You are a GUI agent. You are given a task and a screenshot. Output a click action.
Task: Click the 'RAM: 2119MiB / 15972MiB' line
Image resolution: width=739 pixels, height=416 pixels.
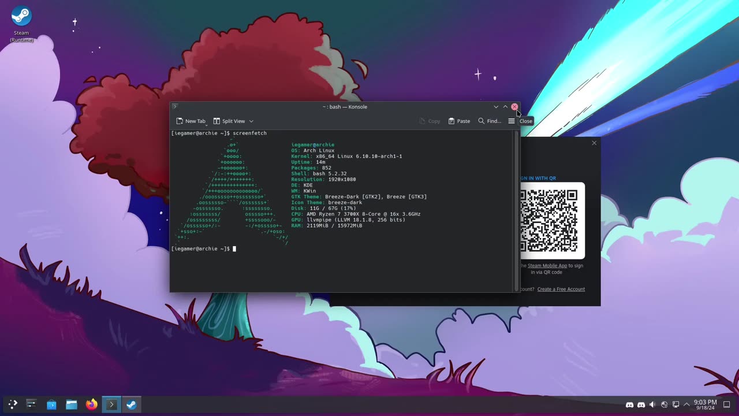pos(327,225)
